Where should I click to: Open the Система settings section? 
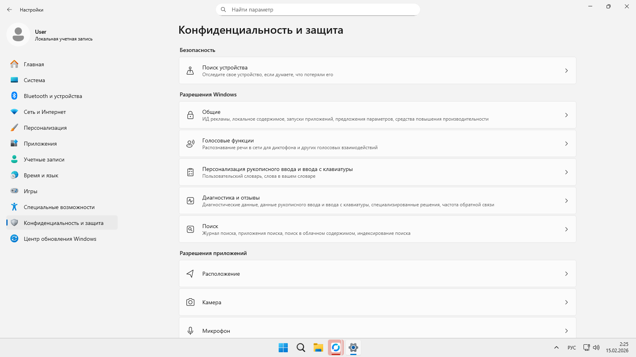coord(62,80)
